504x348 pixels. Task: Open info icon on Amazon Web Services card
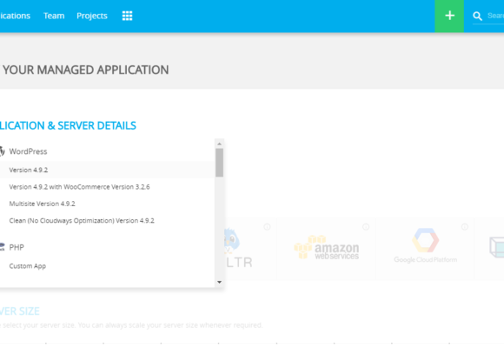[366, 226]
